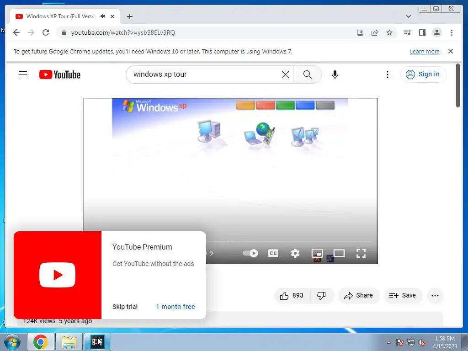The width and height of the screenshot is (468, 351).
Task: Show hidden system tray icons
Action: (x=388, y=342)
